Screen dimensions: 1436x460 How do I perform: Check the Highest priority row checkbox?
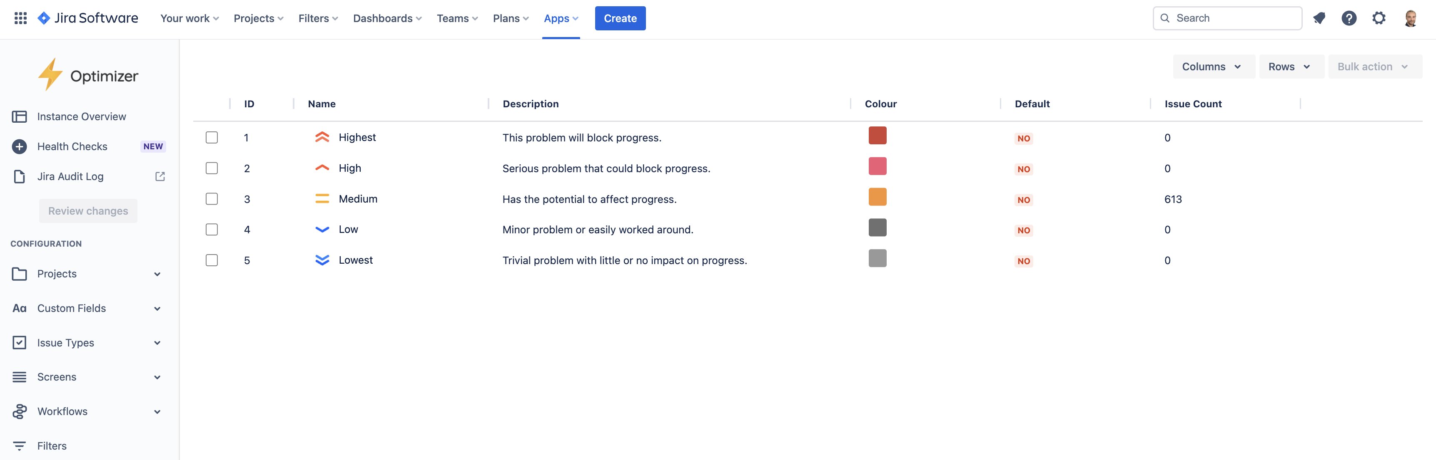pyautogui.click(x=212, y=138)
